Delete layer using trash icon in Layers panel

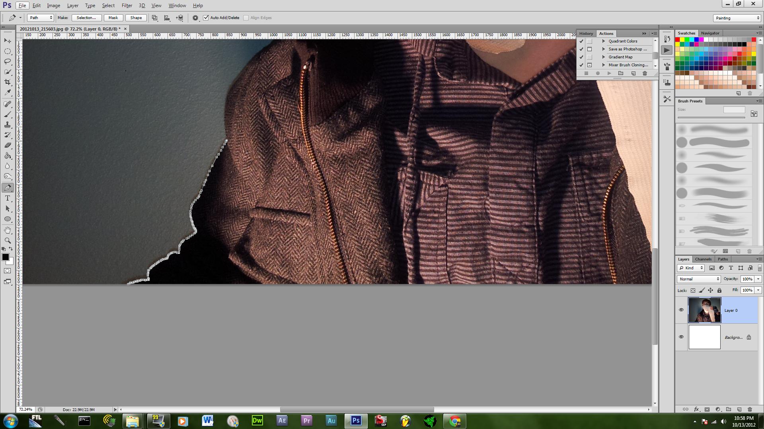pos(750,409)
